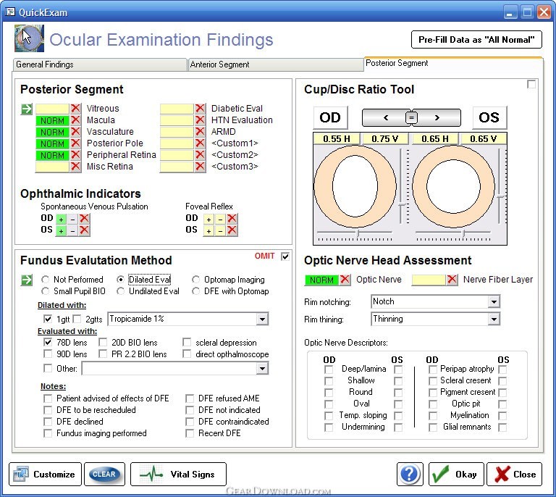Screen dimensions: 556x497
Task: Clear the Diabetic Eval red X
Action: coord(200,109)
